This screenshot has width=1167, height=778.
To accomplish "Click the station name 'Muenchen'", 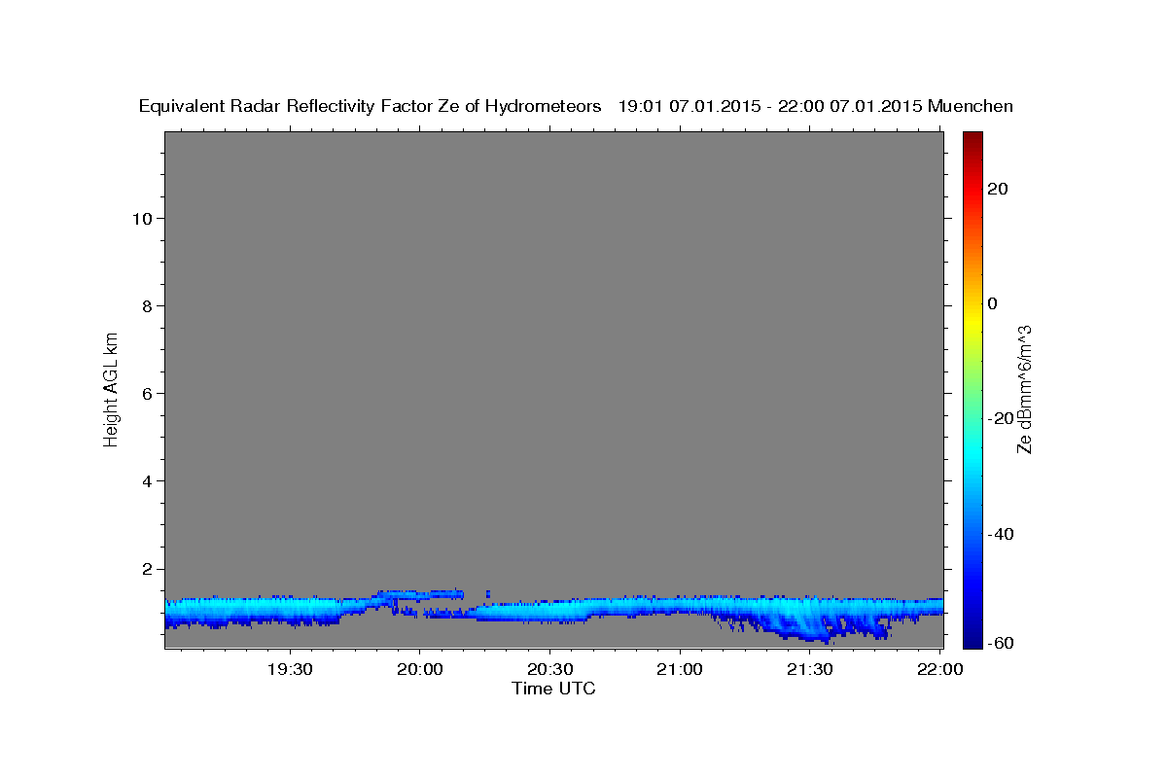I will coord(971,107).
